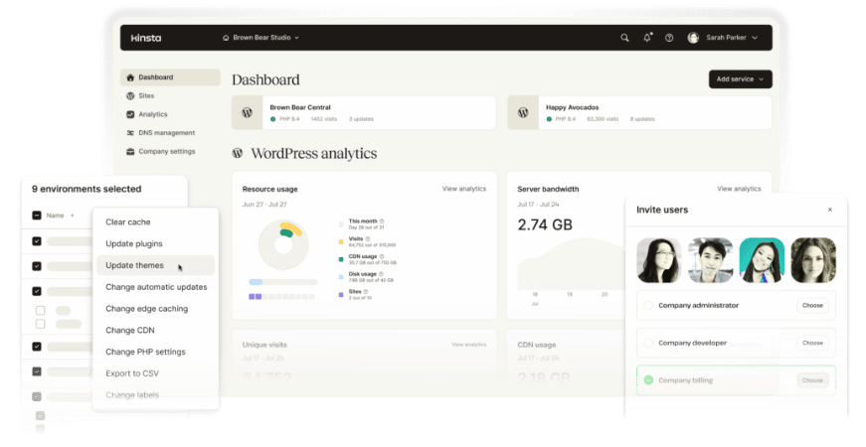Screen dimensions: 866x447
Task: Click Choose for Company billing role
Action: 812,380
